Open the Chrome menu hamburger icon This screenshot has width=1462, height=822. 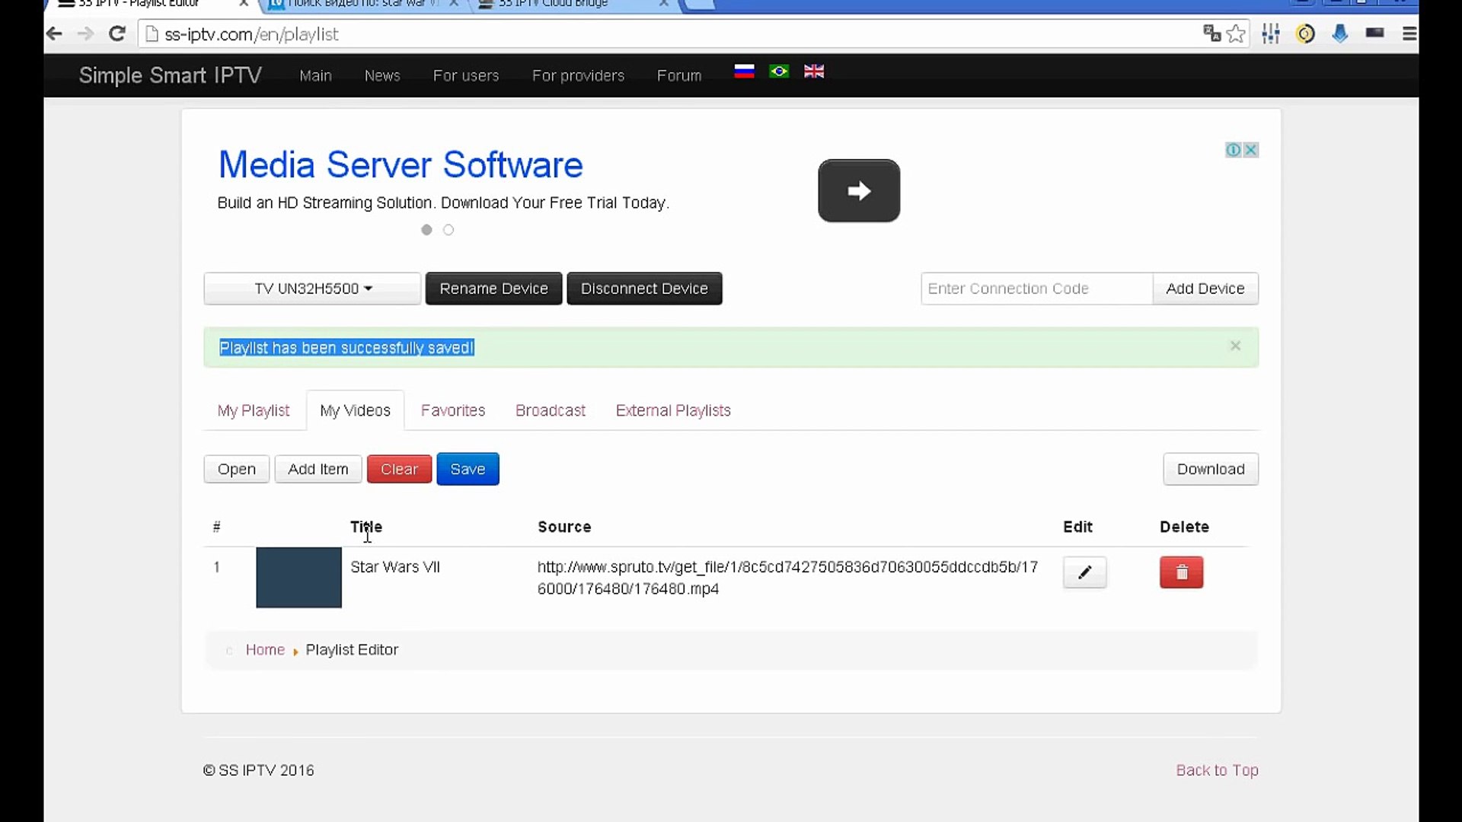1411,33
